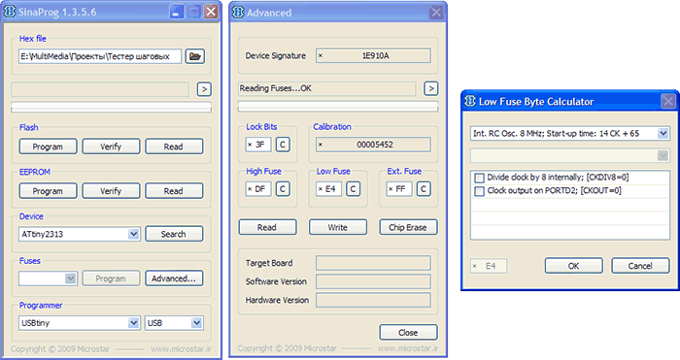This screenshot has height=360, width=680.
Task: Open Int. RC Osc. clock source dropdown
Action: coord(663,134)
